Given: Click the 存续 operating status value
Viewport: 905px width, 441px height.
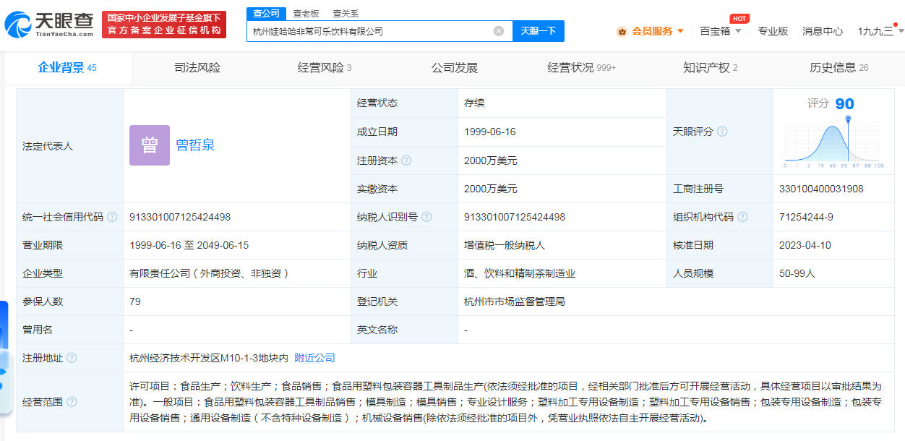Looking at the screenshot, I should [474, 103].
